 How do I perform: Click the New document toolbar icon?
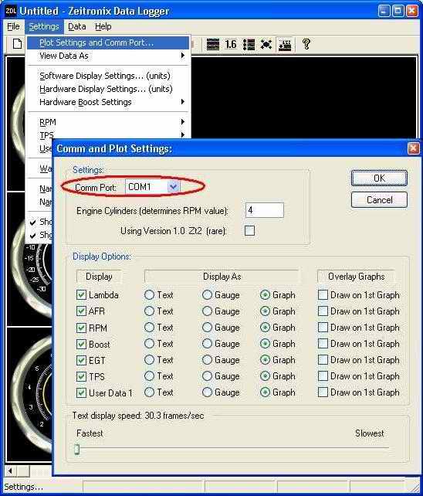pos(18,44)
